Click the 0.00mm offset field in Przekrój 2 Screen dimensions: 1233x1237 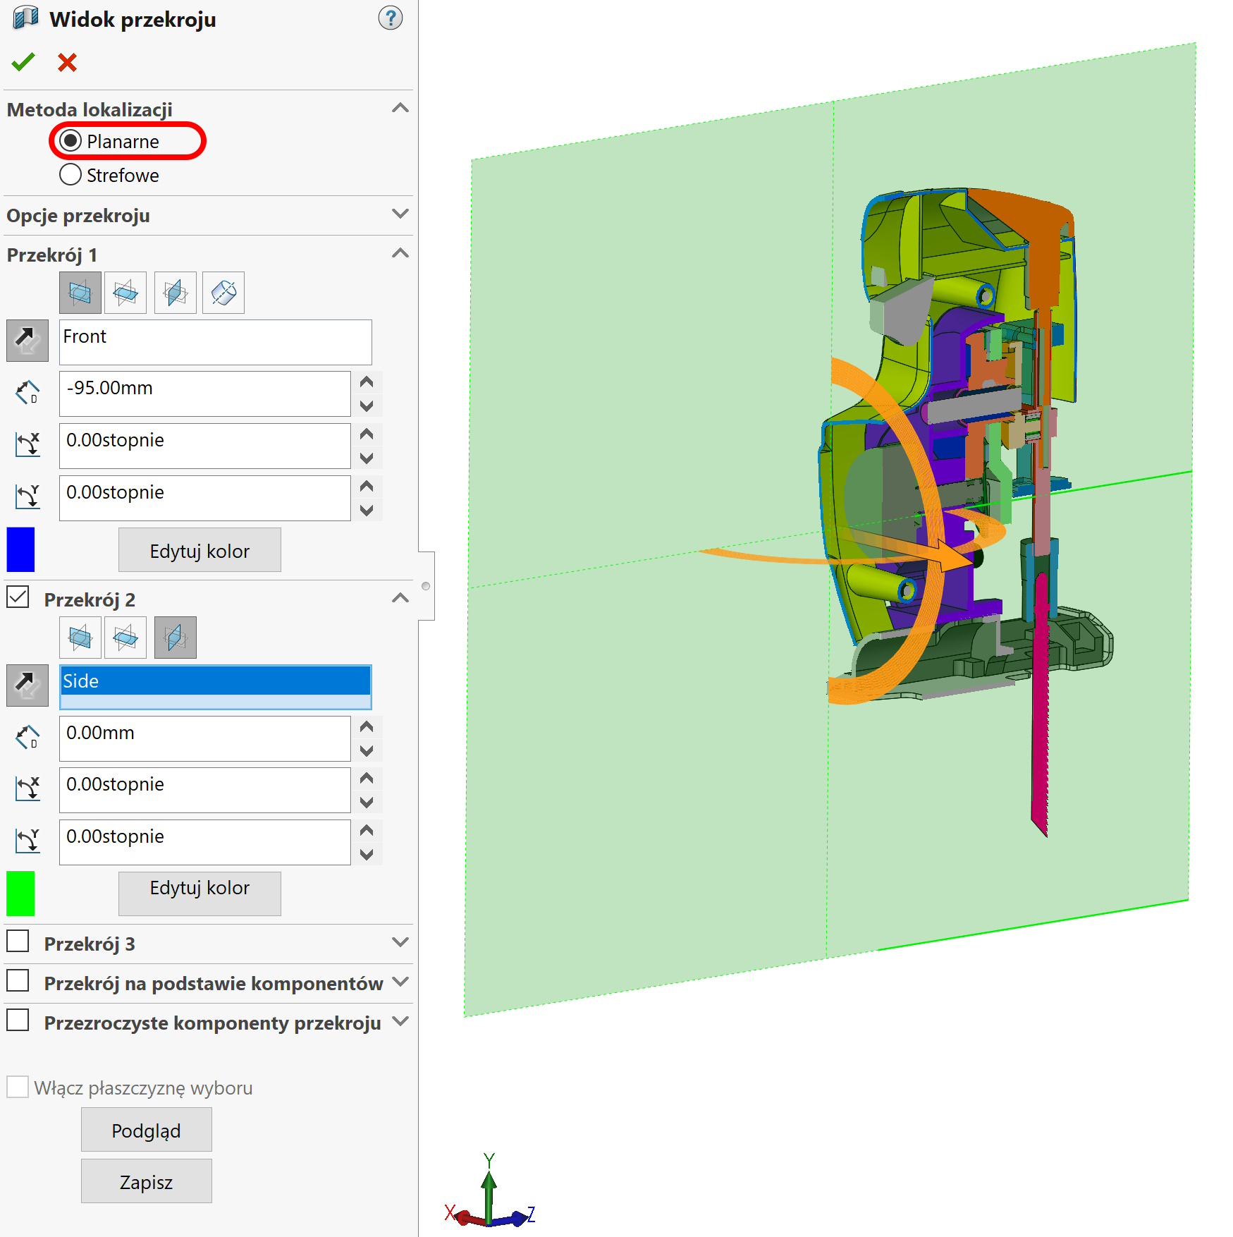pos(205,738)
